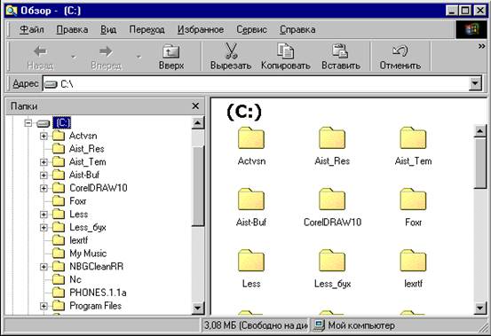Click the Windows logo throbber icon
The height and width of the screenshot is (336, 491).
471,29
